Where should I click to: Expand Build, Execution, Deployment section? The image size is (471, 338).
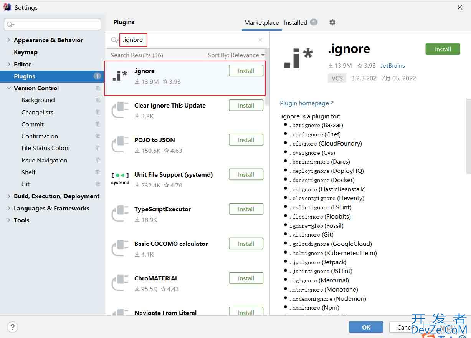coord(9,196)
